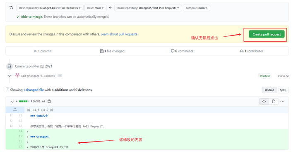Copy the README.md file path
Screen dimensions: 298x156
point(49,101)
